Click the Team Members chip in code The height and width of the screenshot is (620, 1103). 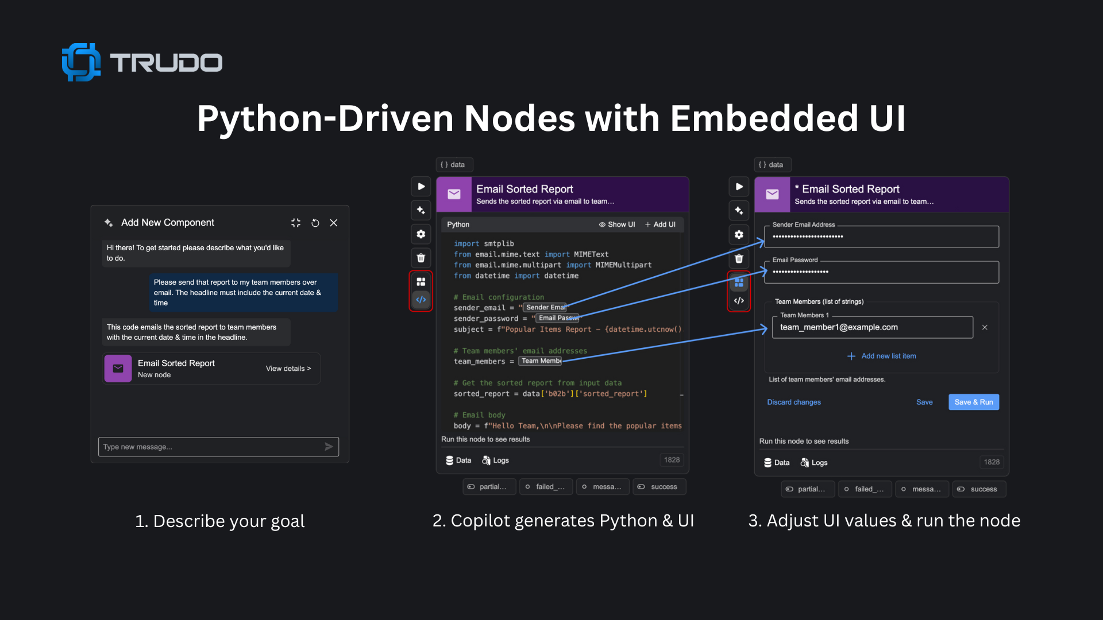541,361
